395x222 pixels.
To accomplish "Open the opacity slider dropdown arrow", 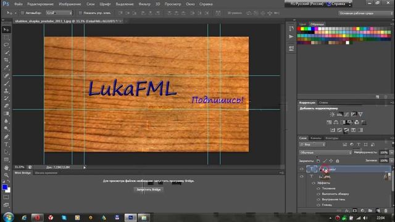I will point(392,152).
